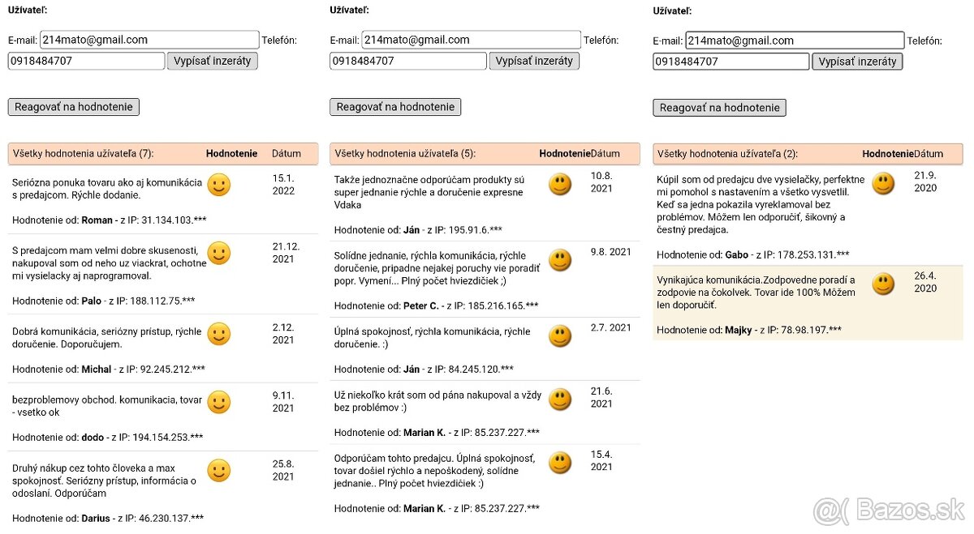Viewport: 974px width, 534px height.
Task: Click smiley beside the 21.6. 2021 review
Action: pyautogui.click(x=559, y=399)
